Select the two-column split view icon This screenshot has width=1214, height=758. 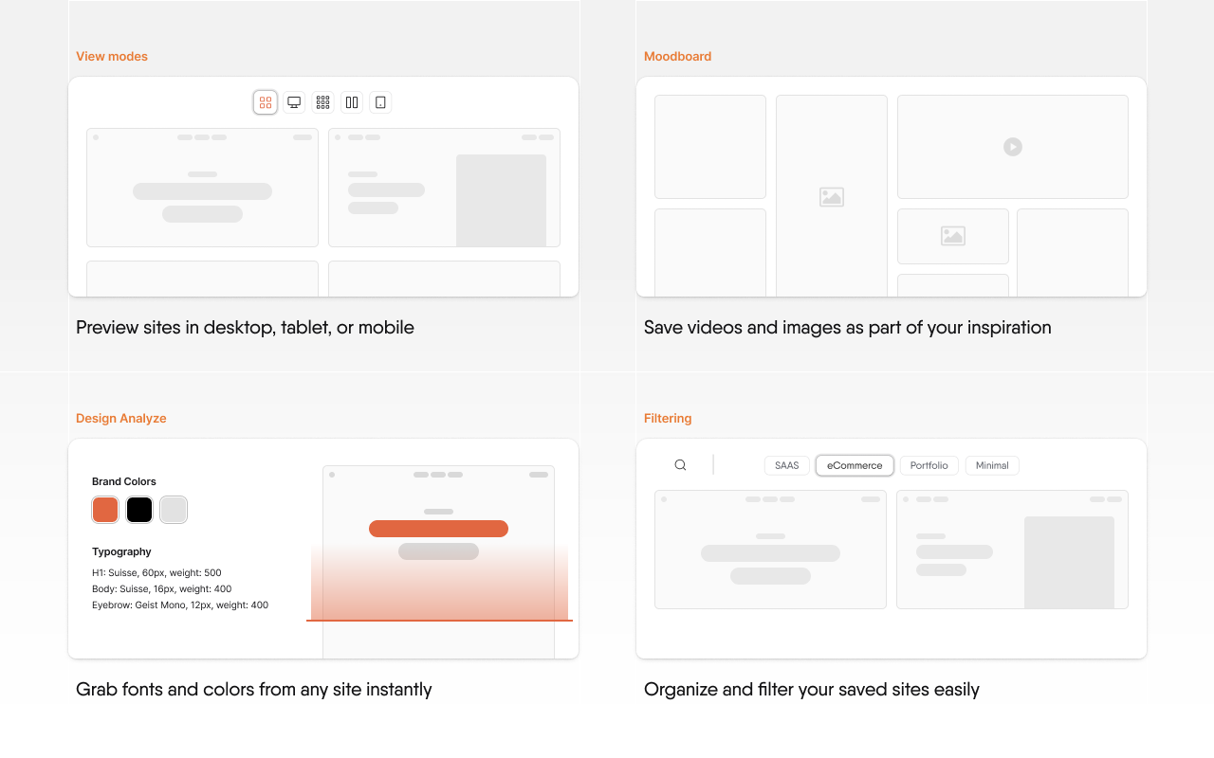352,102
